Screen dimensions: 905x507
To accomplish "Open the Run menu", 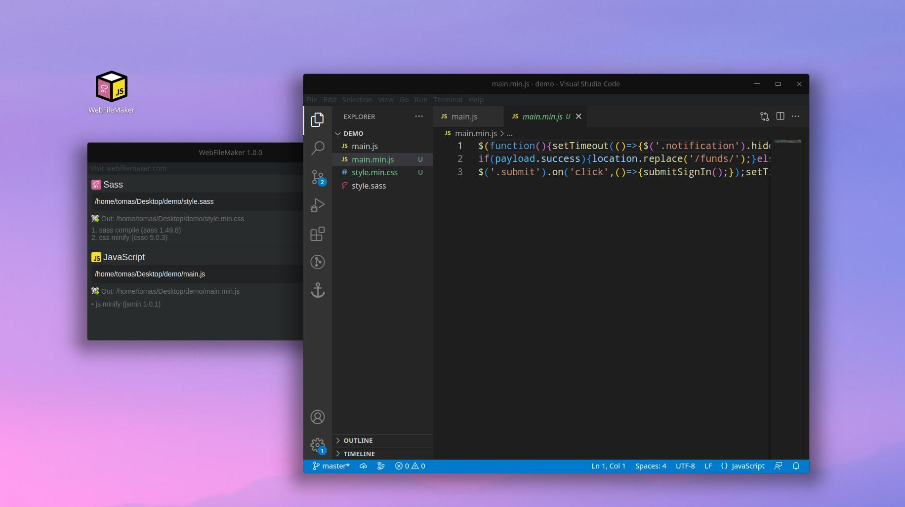I will (x=421, y=100).
